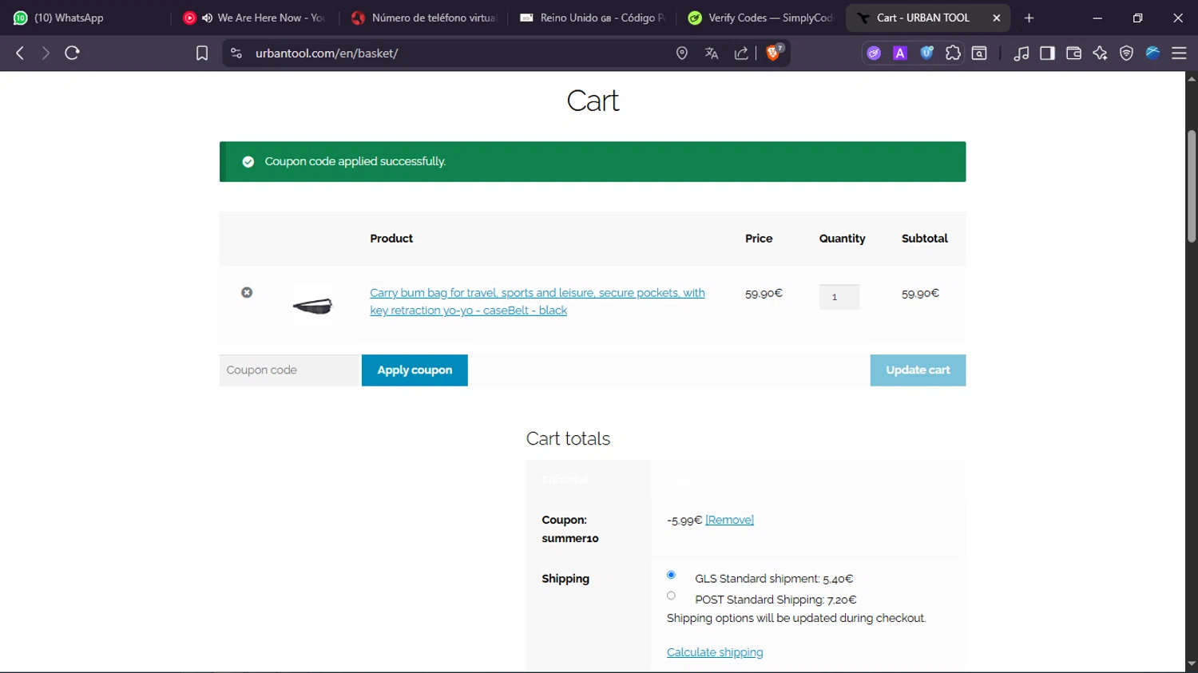This screenshot has width=1198, height=673.
Task: Click the 59.90€ value under Price
Action: coord(764,294)
